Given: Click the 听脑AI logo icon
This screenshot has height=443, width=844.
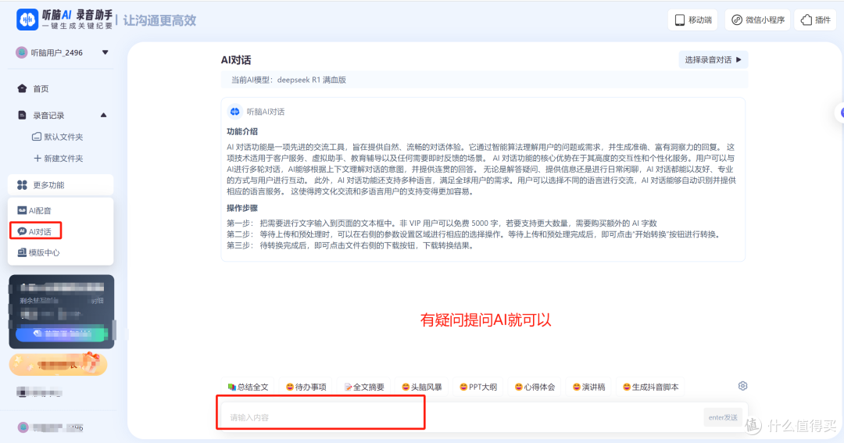Looking at the screenshot, I should pos(27,20).
